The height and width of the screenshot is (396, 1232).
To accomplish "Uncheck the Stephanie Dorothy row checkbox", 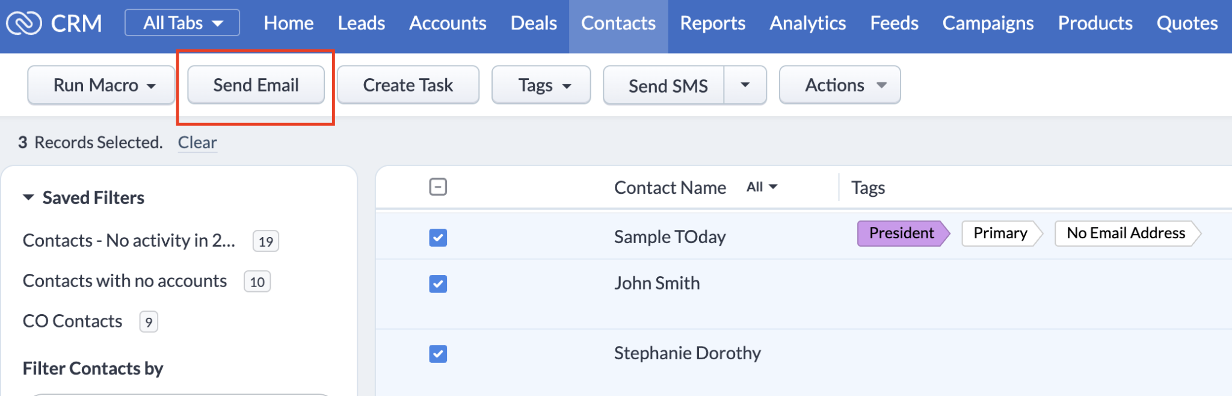I will (438, 354).
